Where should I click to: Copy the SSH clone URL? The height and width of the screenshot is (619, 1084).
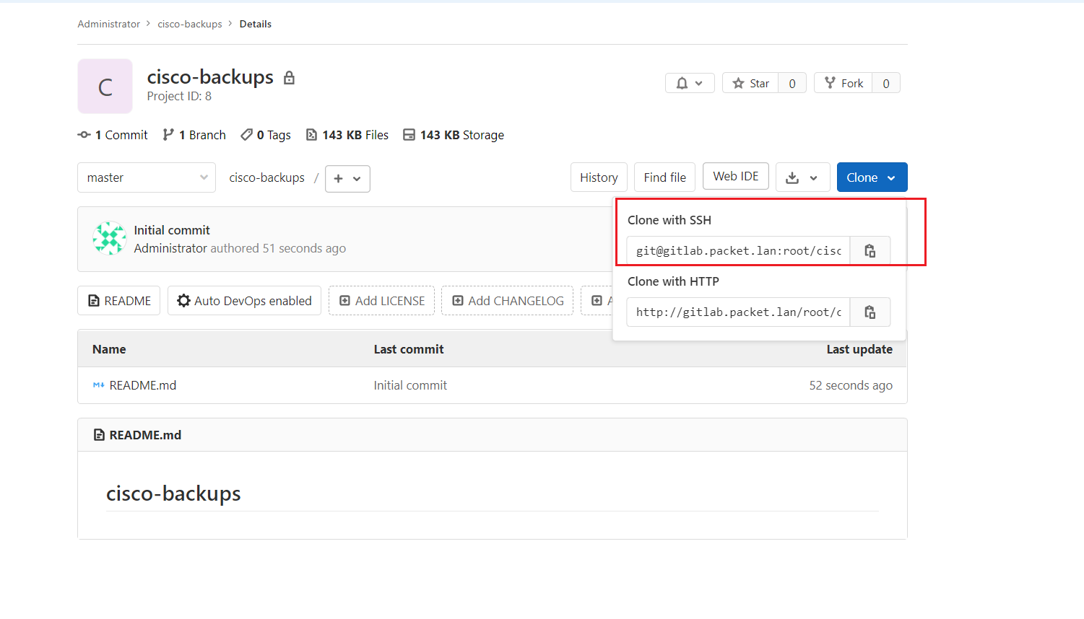pos(870,250)
